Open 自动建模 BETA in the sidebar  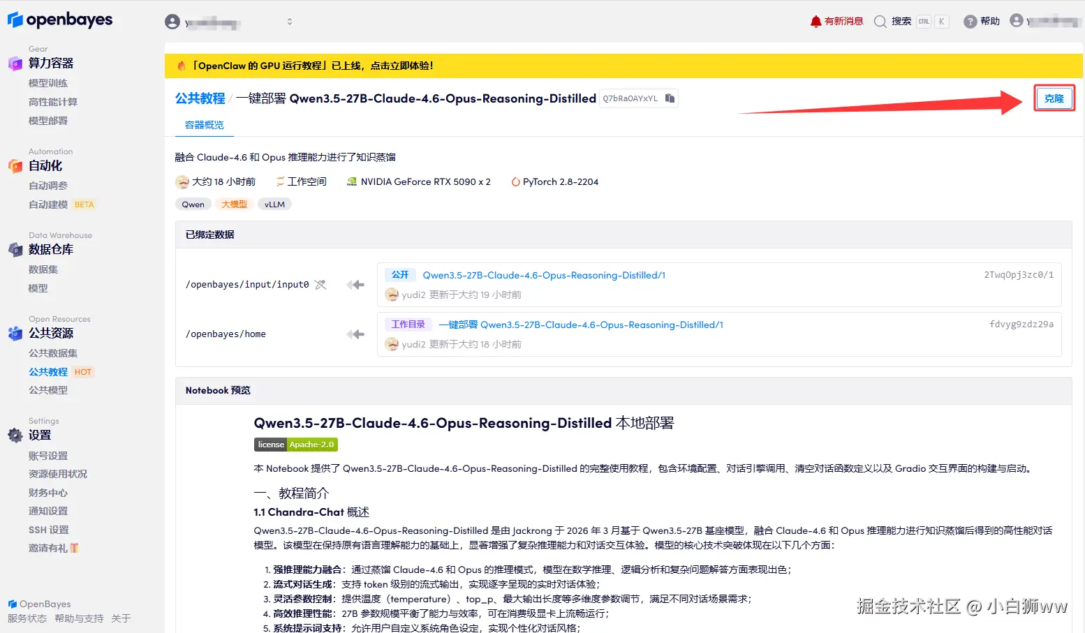click(61, 204)
